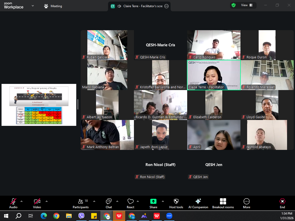Click the CT avatar on share tab
This screenshot has height=221, width=295.
(113, 6)
